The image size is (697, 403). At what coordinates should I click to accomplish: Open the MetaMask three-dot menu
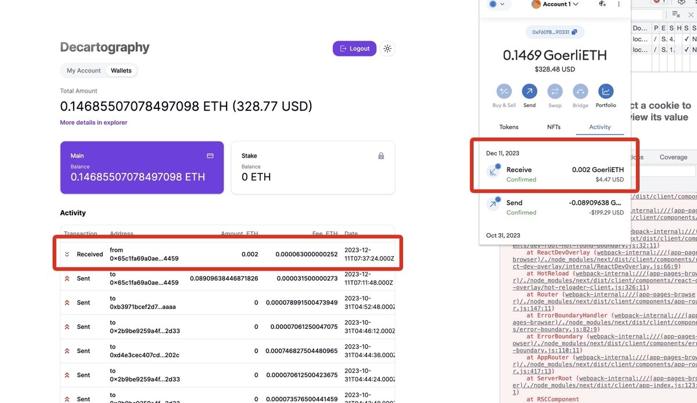coord(619,5)
